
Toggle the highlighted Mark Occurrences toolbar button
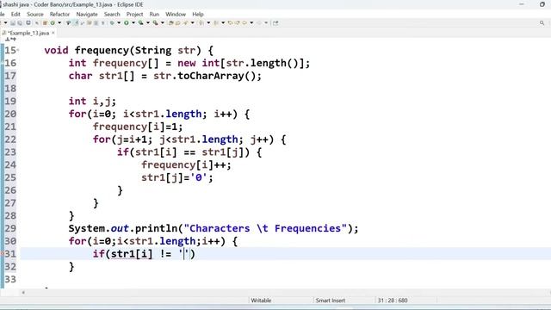(76, 23)
